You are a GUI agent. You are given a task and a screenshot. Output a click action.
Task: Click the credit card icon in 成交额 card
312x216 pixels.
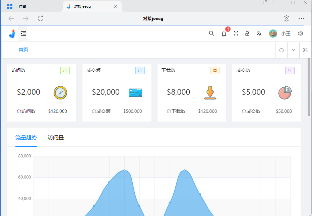coord(135,93)
